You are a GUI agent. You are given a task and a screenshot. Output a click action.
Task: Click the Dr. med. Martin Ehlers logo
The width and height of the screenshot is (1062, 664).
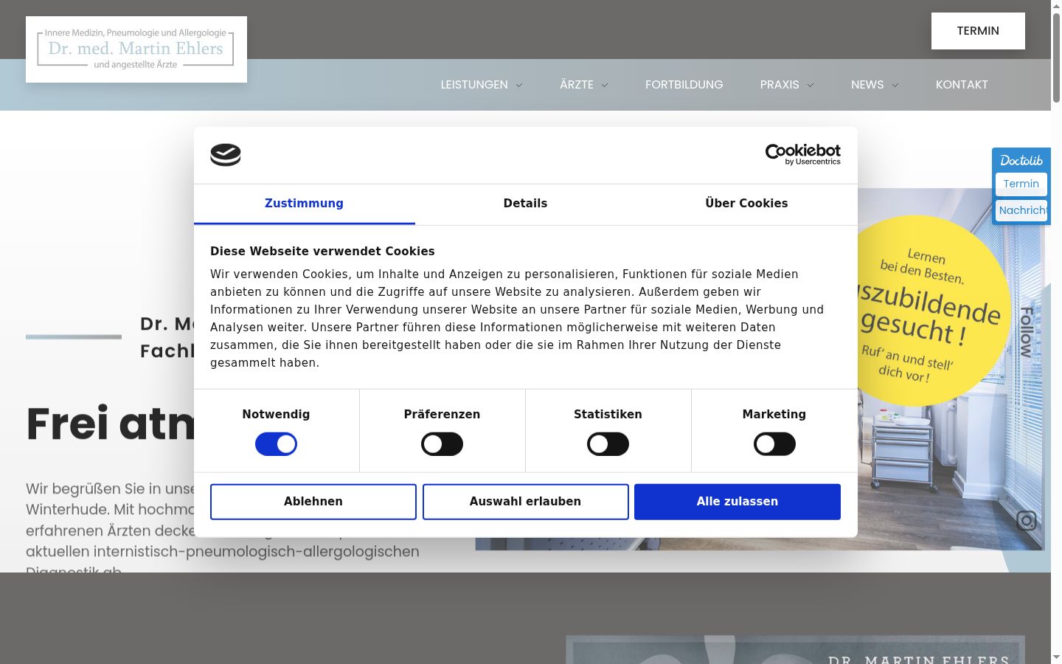(136, 49)
